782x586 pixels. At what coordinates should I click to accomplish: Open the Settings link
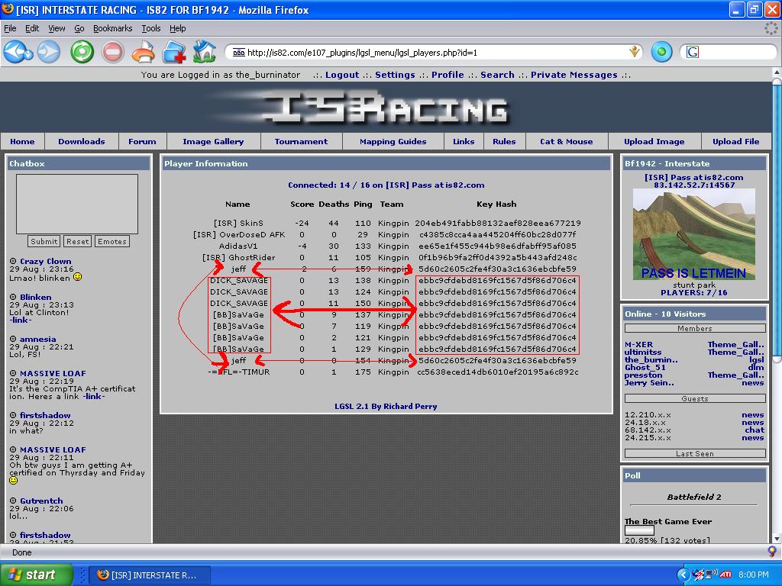395,75
